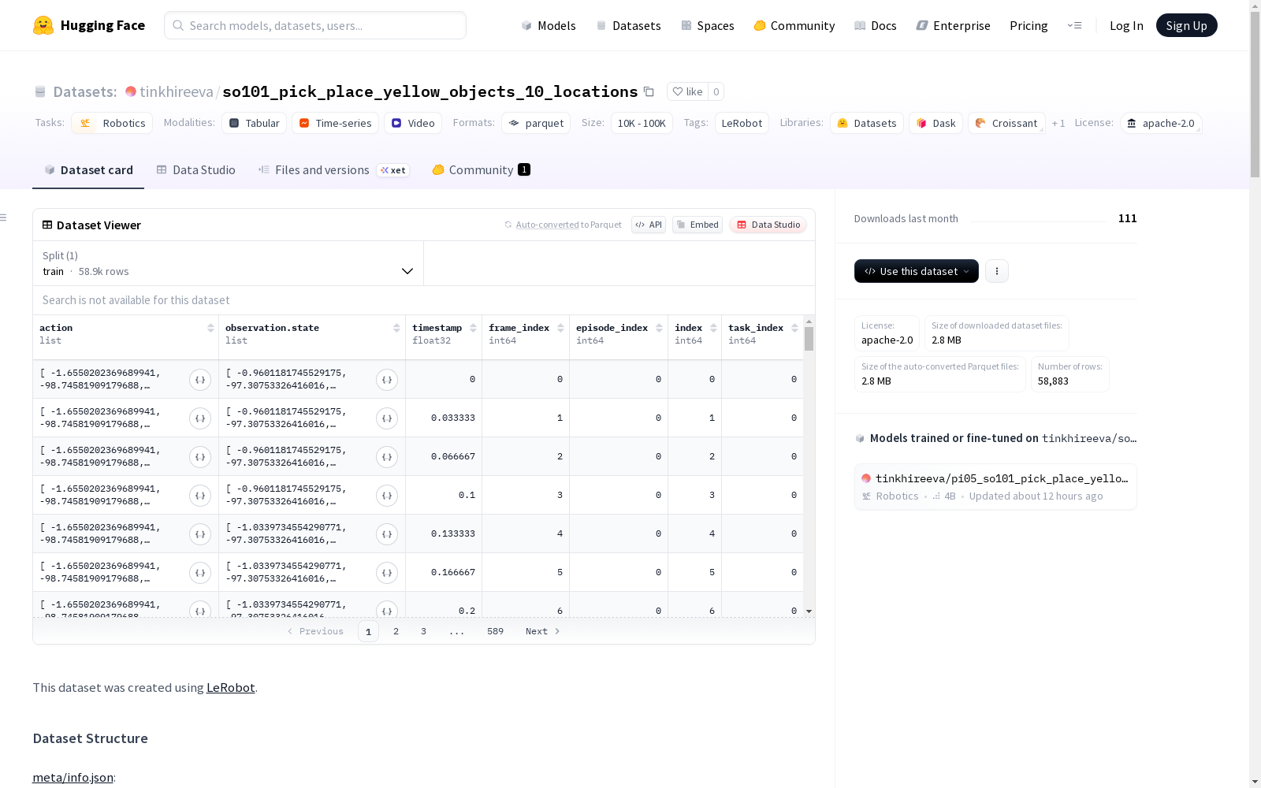Expand action cell in timestamp 0.066667 row

pos(200,457)
